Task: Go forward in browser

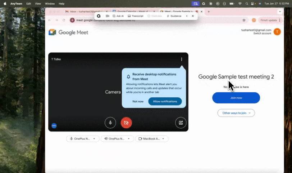Action: pos(56,20)
